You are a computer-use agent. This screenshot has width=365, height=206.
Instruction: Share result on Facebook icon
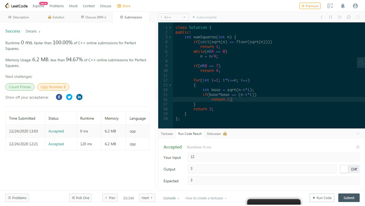pyautogui.click(x=59, y=97)
